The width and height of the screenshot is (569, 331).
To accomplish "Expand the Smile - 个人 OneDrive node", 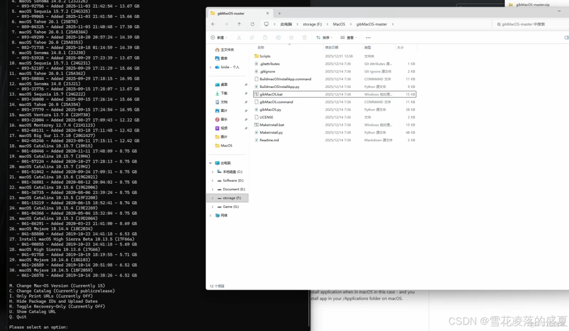I will pyautogui.click(x=210, y=67).
